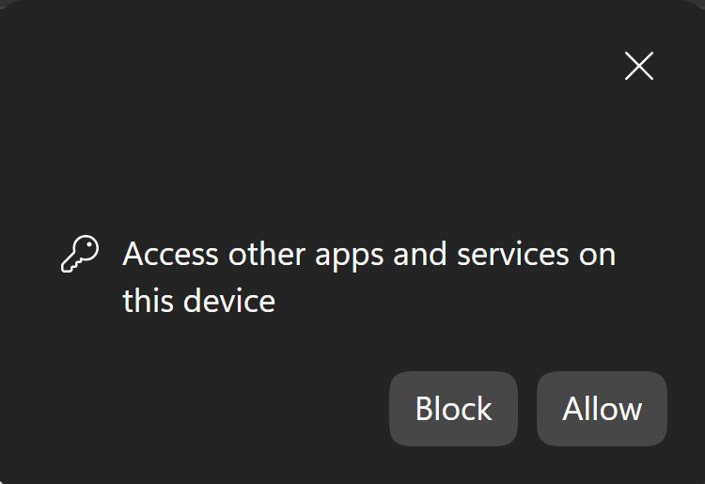This screenshot has height=484, width=705.
Task: Grant device access with the Allow button
Action: [x=602, y=409]
